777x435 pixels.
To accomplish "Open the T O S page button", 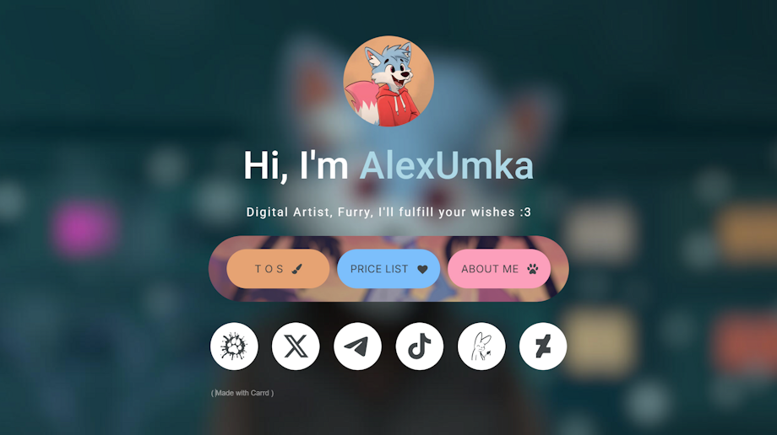I will (278, 269).
